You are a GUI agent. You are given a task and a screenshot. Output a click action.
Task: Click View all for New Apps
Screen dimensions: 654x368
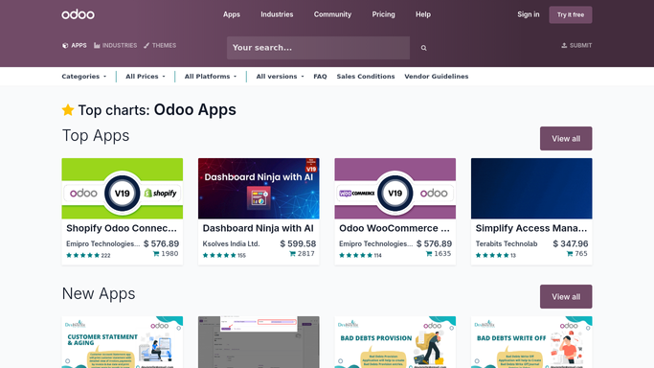(x=566, y=297)
